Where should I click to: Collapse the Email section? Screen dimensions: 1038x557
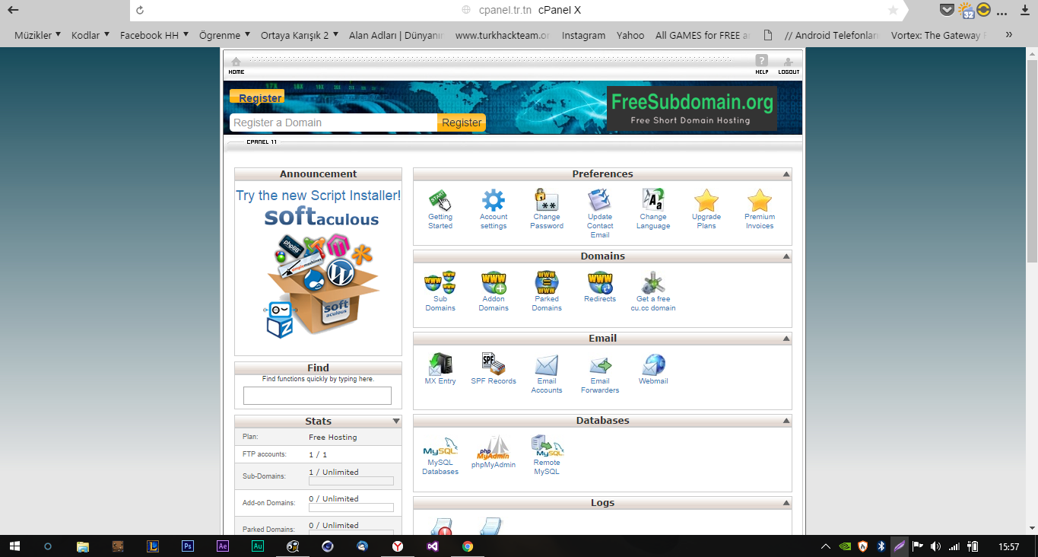point(786,339)
